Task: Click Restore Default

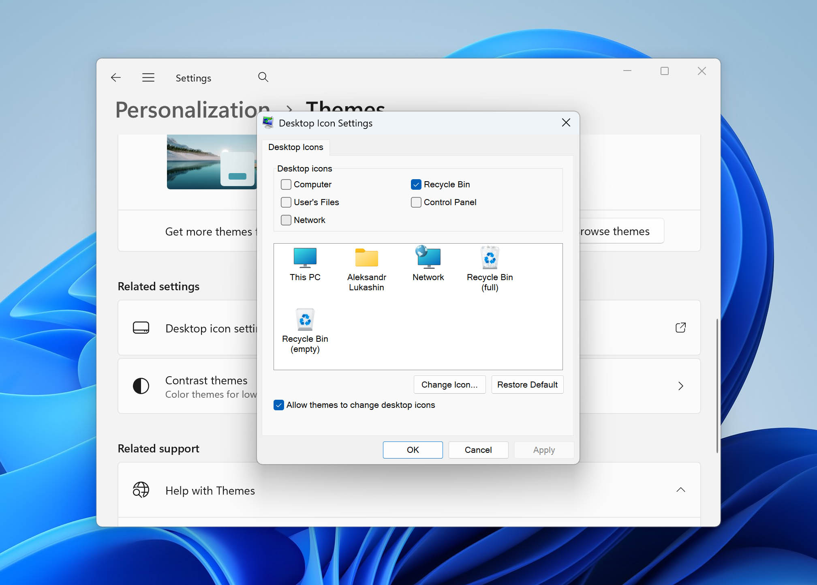Action: [527, 384]
